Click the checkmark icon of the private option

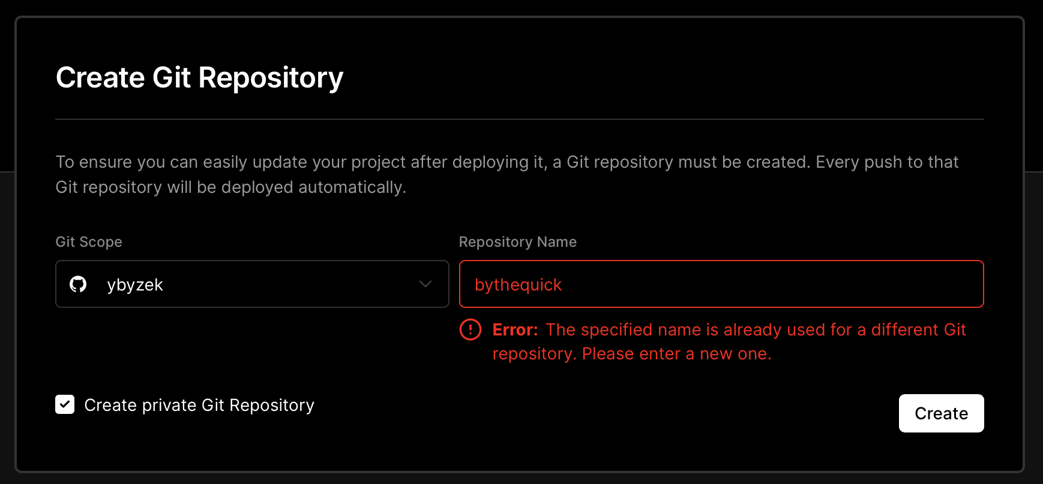[x=65, y=404]
